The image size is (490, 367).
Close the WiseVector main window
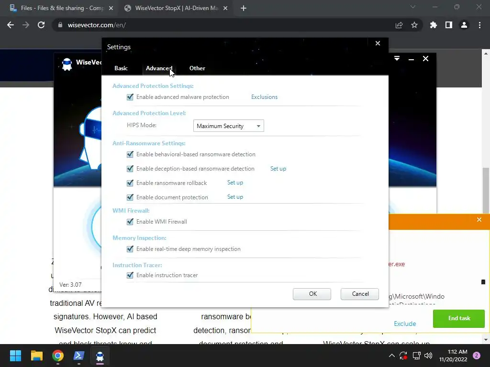coord(425,59)
